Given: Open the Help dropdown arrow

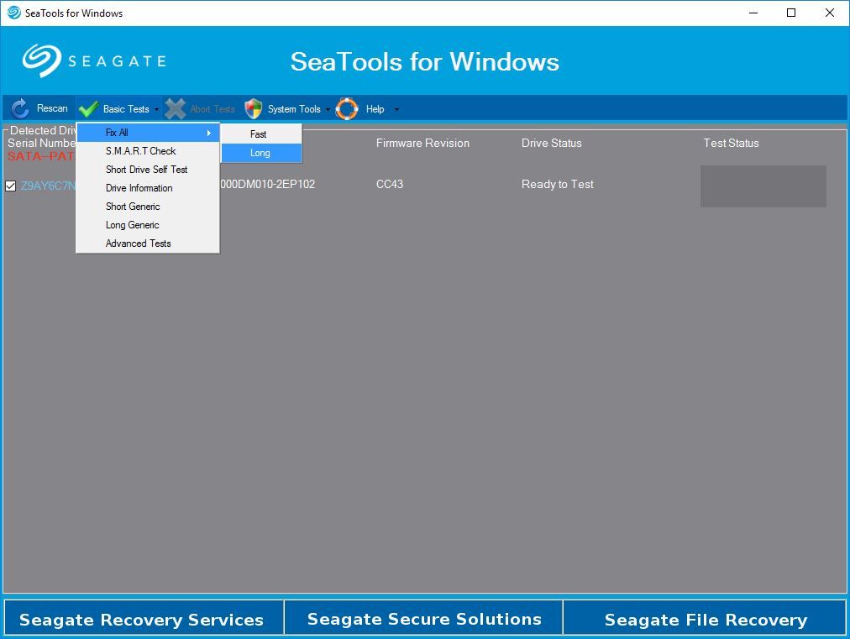Looking at the screenshot, I should 396,109.
